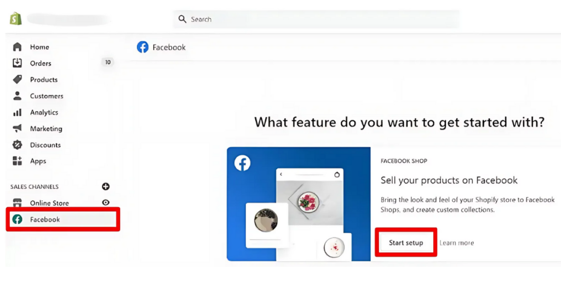561x294 pixels.
Task: Click the Facebook logo in page header
Action: [143, 47]
